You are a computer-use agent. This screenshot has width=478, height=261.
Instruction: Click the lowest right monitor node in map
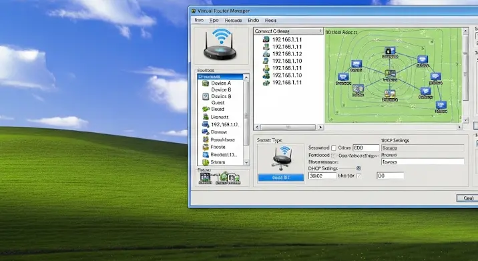(441, 105)
